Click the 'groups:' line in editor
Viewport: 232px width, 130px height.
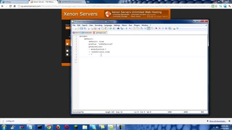click(83, 36)
